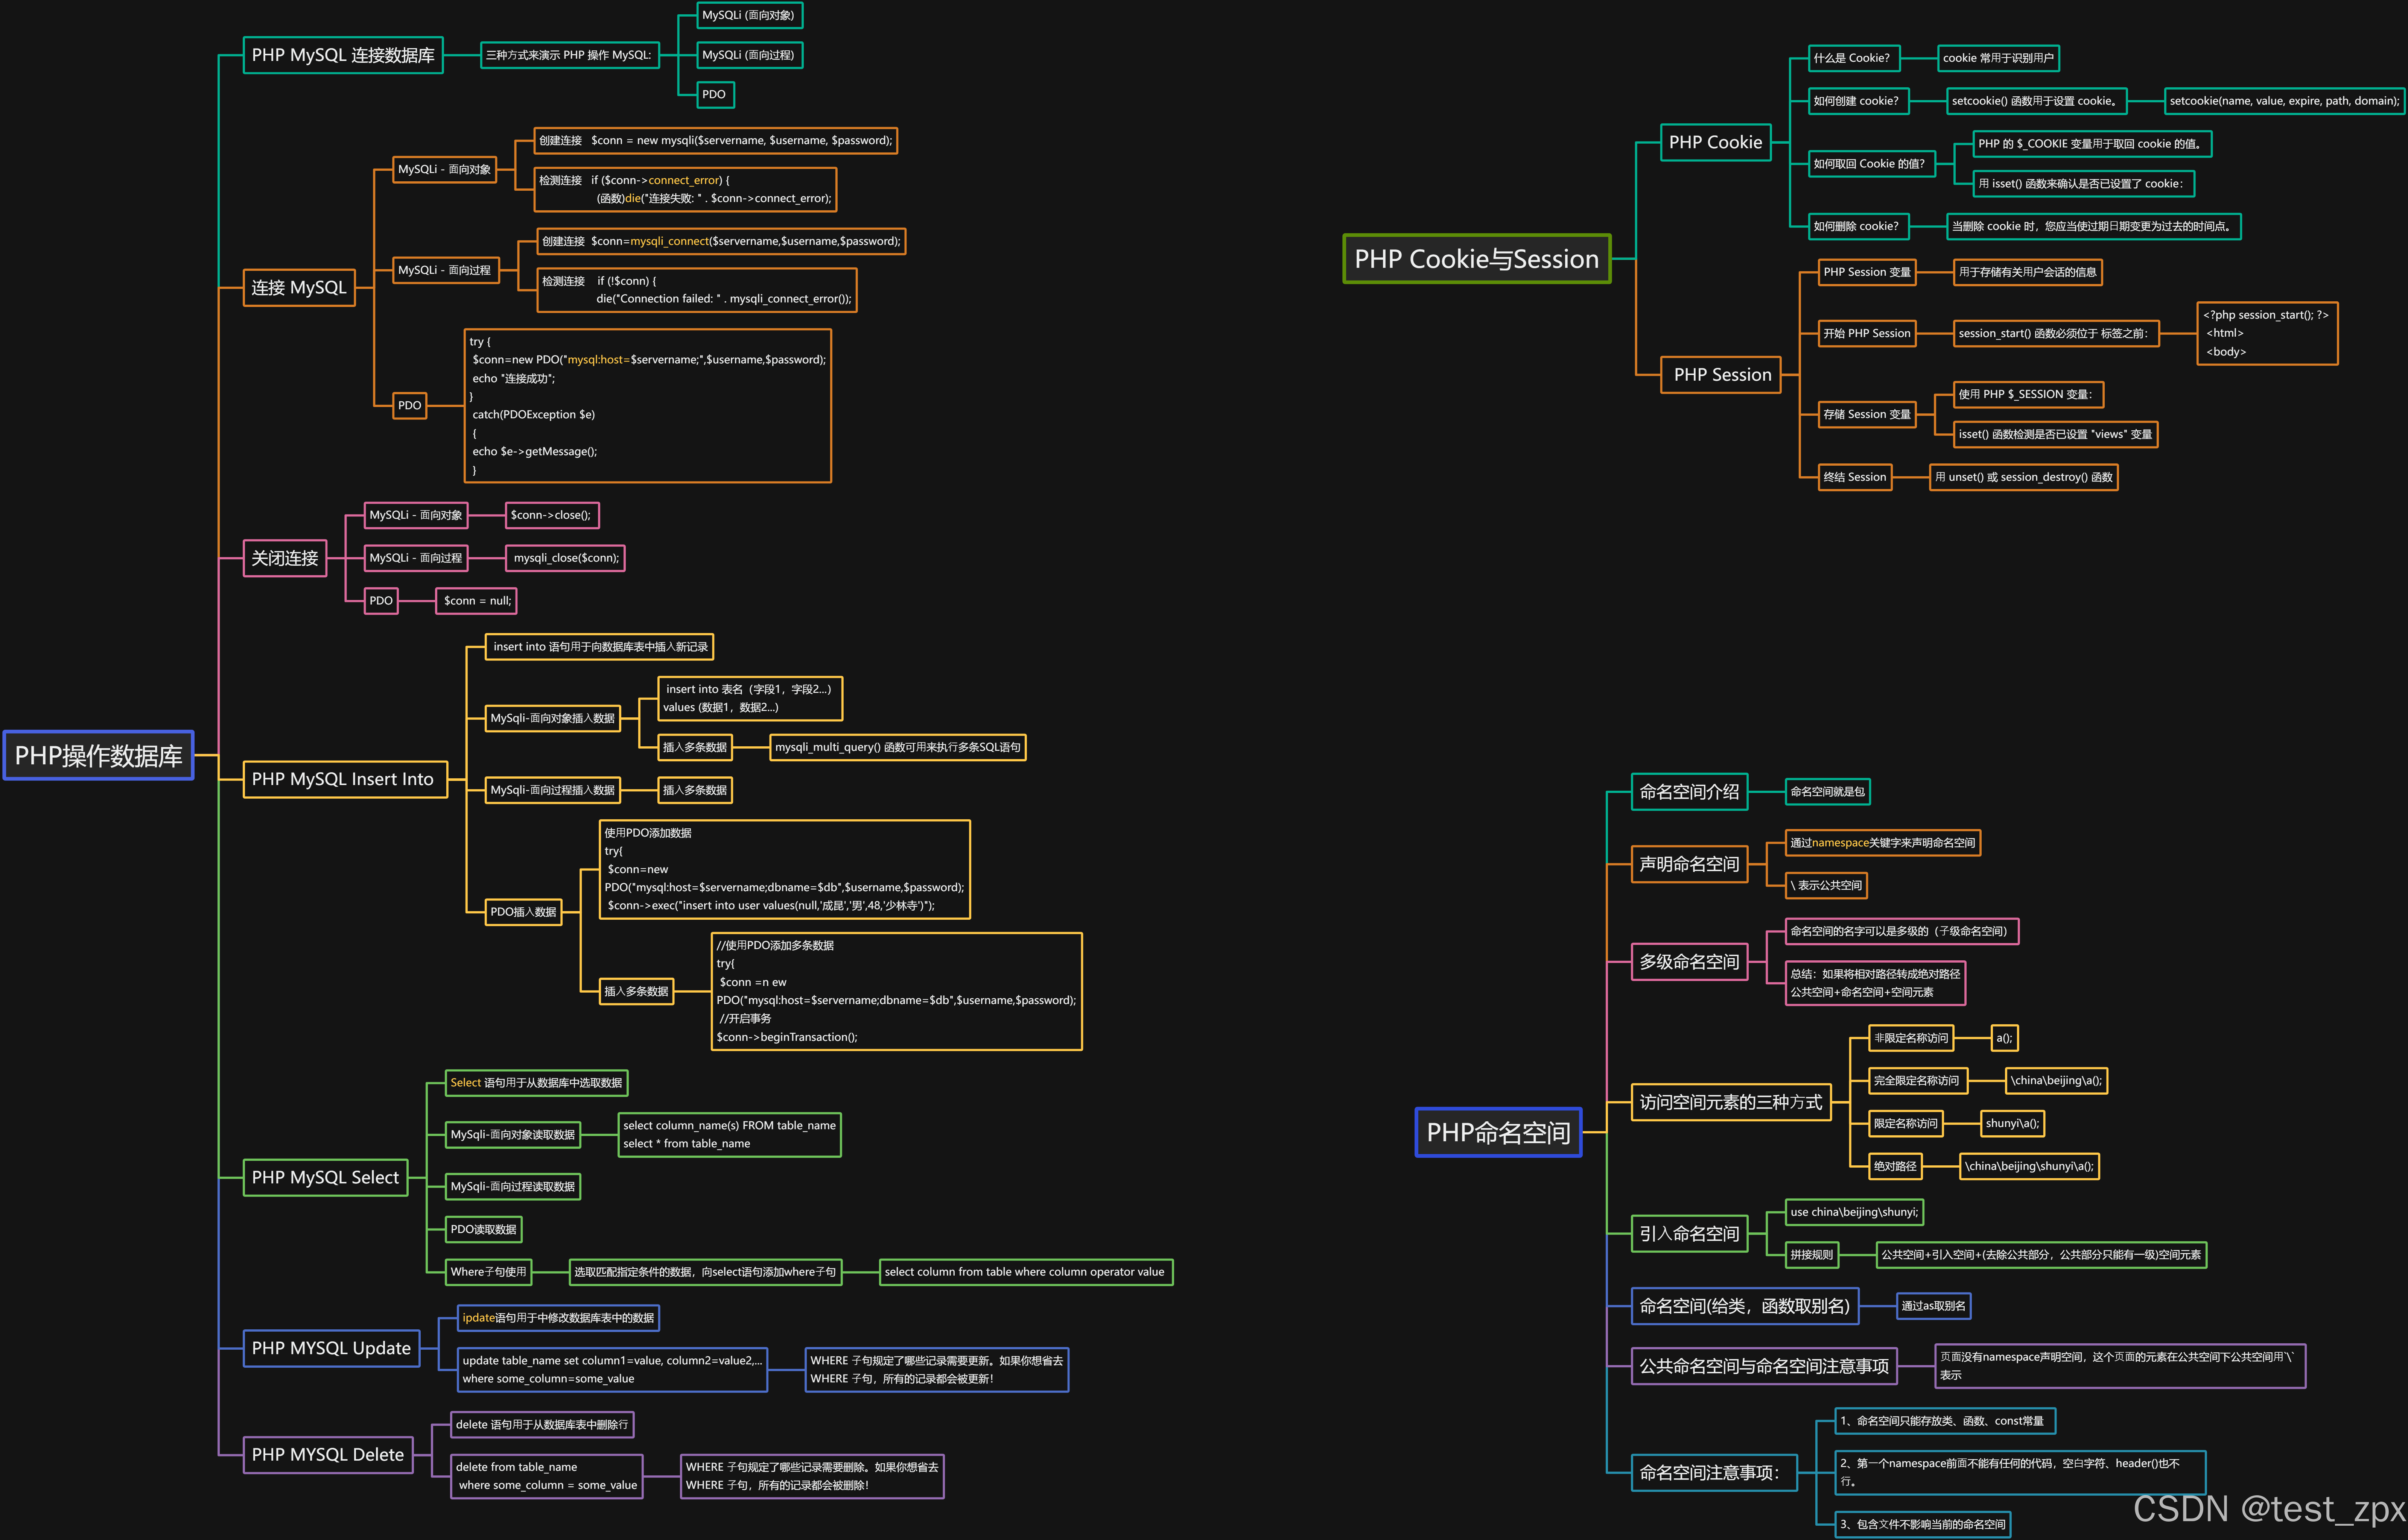Click the PHP MySQL Select node
Viewport: 2408px width, 1540px height.
pos(325,1177)
